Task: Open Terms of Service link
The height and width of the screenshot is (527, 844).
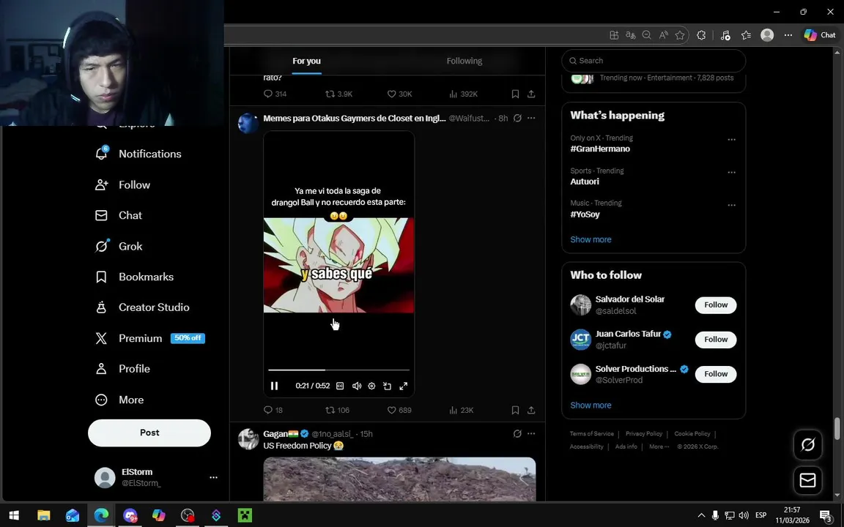Action: coord(591,434)
